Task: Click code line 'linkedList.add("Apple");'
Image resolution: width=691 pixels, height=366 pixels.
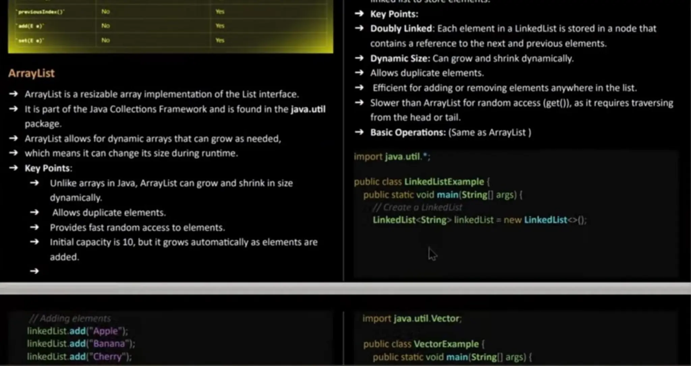Action: tap(78, 331)
